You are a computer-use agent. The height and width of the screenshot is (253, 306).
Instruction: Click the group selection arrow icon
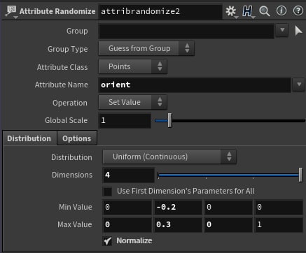point(298,31)
